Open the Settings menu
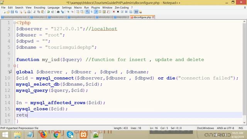This screenshot has width=247, height=139. click(x=67, y=8)
